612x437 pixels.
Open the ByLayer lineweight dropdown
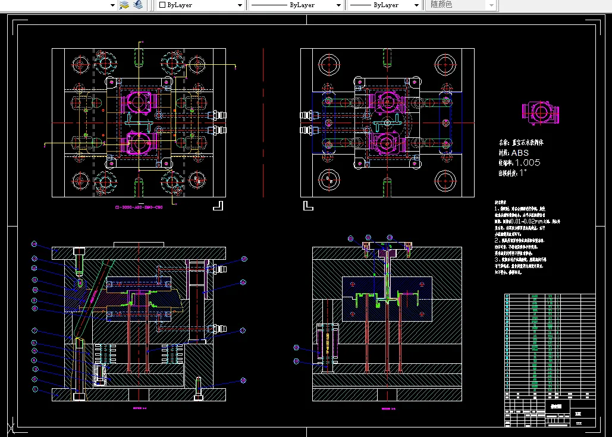point(384,5)
